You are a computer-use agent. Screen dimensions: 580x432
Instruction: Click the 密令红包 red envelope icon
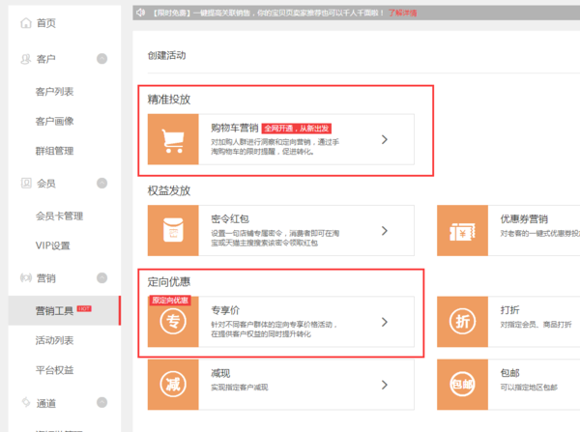[172, 230]
